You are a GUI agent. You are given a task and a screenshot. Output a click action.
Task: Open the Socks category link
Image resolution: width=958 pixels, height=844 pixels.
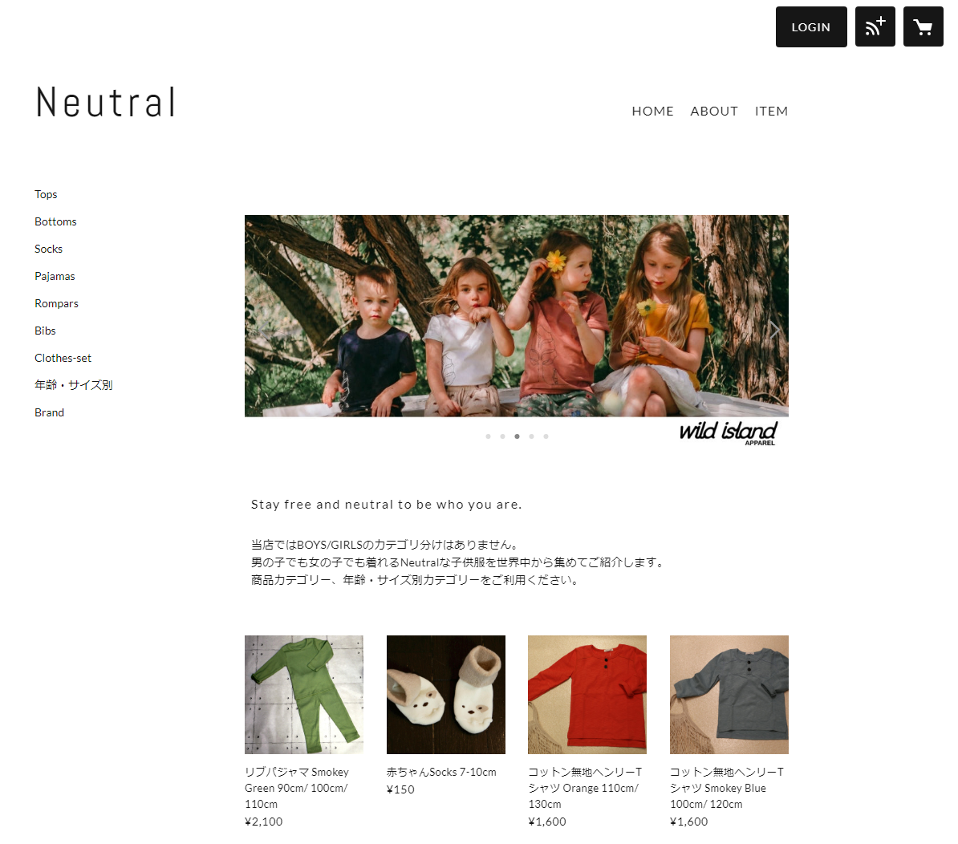[x=48, y=249]
